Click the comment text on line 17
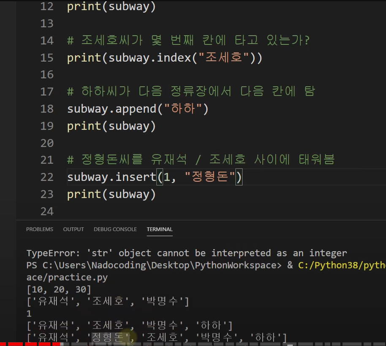This screenshot has height=346, width=386. click(191, 92)
